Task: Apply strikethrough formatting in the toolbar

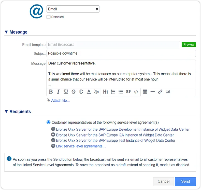Action: pos(74,92)
